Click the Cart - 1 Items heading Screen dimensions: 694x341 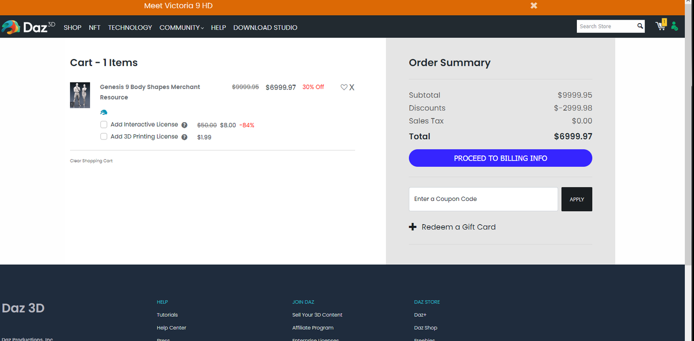pyautogui.click(x=104, y=63)
